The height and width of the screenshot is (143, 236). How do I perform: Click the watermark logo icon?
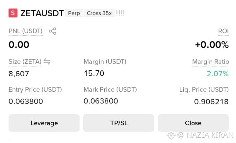coord(171,134)
